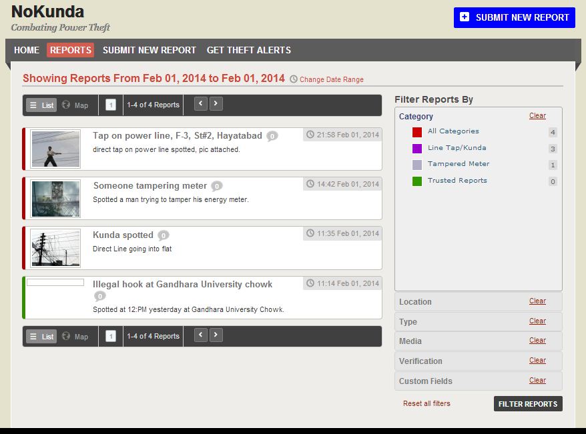Collapse the Category filter section header

pos(416,117)
